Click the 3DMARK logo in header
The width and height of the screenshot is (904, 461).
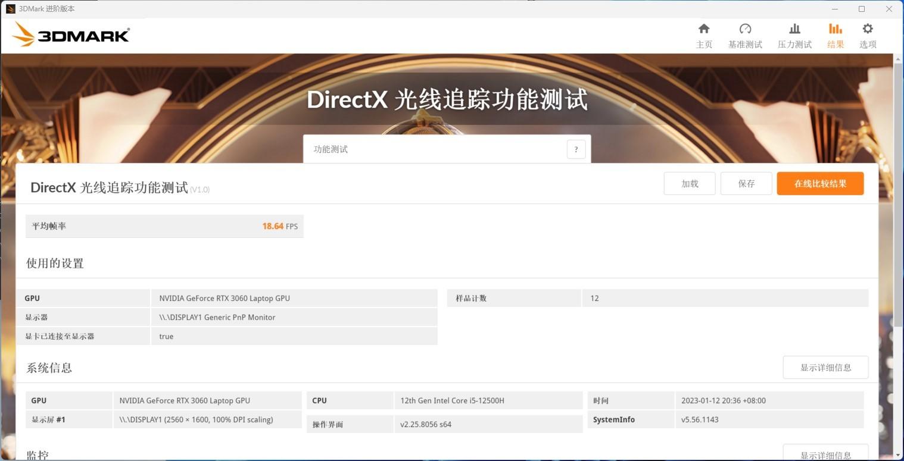[71, 35]
